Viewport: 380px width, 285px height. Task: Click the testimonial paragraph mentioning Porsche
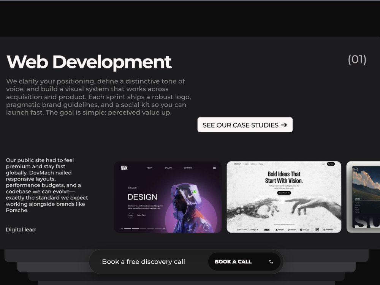coord(47,185)
